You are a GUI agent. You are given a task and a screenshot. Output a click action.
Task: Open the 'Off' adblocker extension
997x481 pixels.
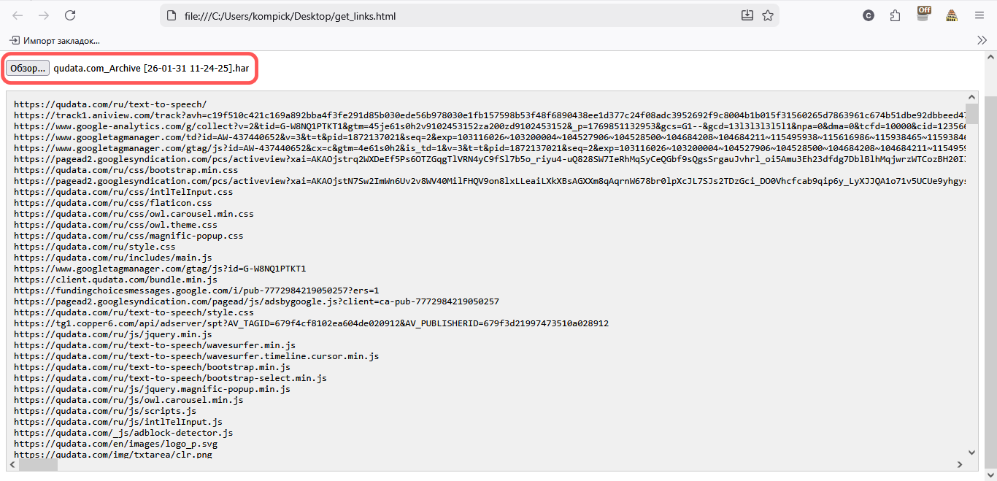pos(923,15)
